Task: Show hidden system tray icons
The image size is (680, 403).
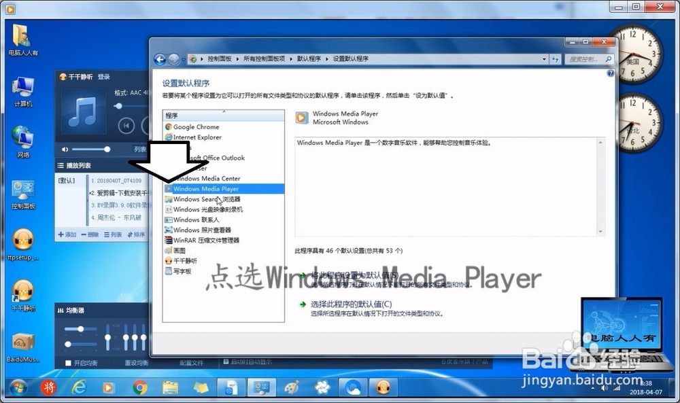Action: tap(594, 388)
